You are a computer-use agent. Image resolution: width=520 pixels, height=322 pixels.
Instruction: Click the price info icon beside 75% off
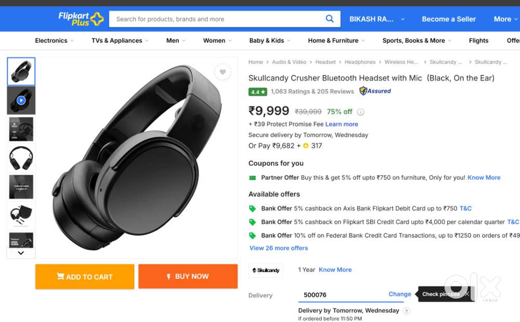(x=360, y=112)
